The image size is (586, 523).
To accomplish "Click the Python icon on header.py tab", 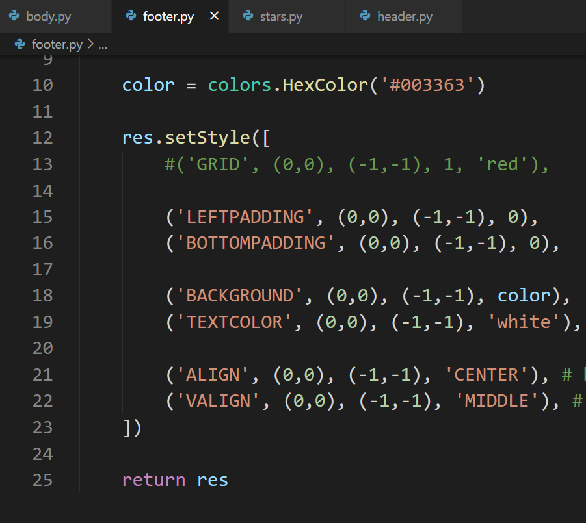I will 366,16.
